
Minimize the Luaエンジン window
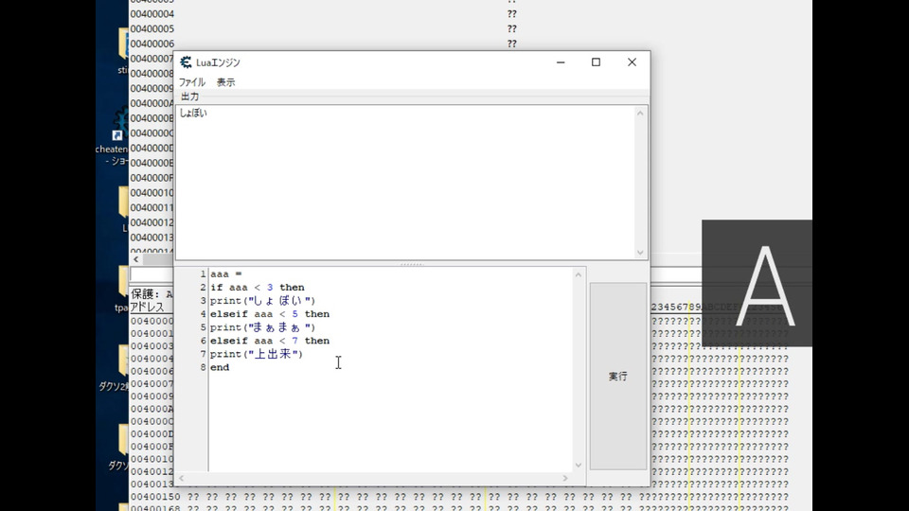click(561, 62)
